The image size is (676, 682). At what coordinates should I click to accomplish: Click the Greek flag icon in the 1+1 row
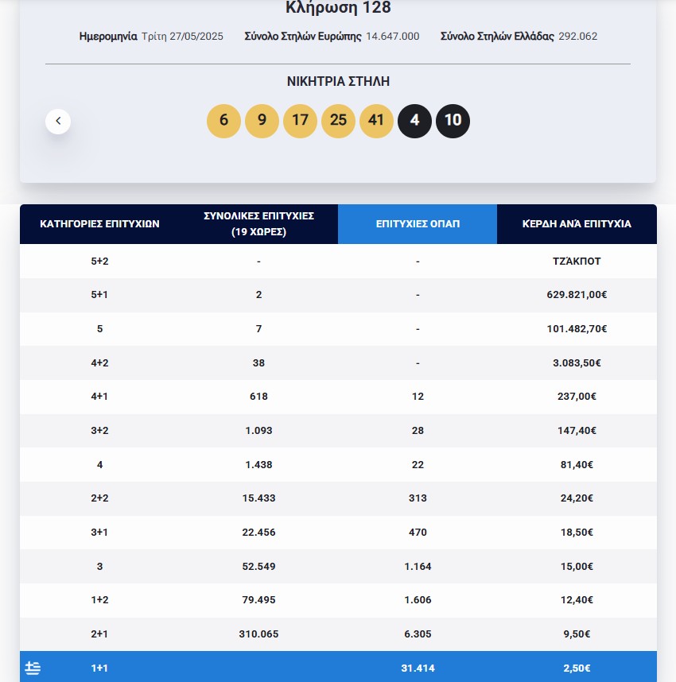pos(33,668)
